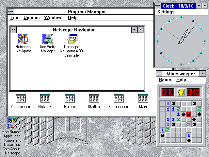Maximize the Clock window
Screen dimensions: 209x157
point(205,6)
